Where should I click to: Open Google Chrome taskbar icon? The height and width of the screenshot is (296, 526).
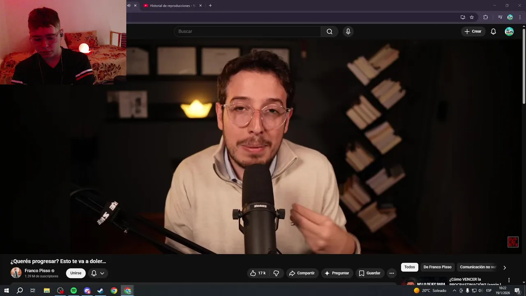tap(114, 291)
